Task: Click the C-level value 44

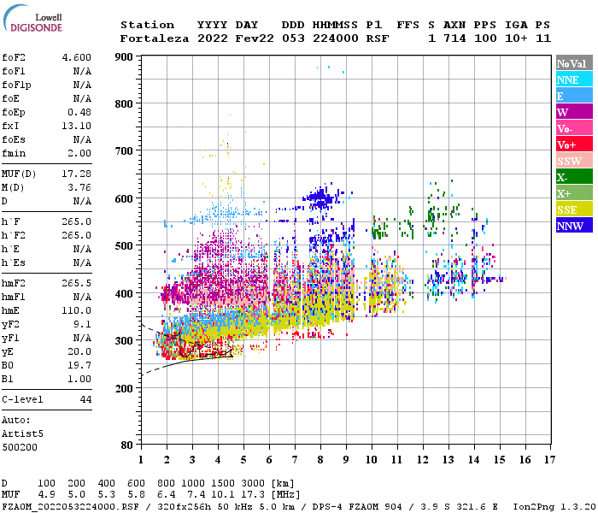Action: click(85, 400)
